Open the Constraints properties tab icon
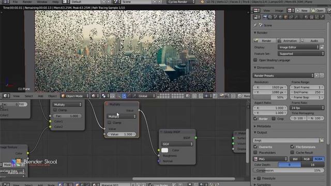The width and height of the screenshot is (331, 186). click(x=291, y=17)
